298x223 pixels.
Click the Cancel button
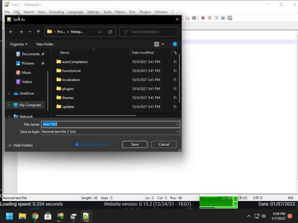164,145
